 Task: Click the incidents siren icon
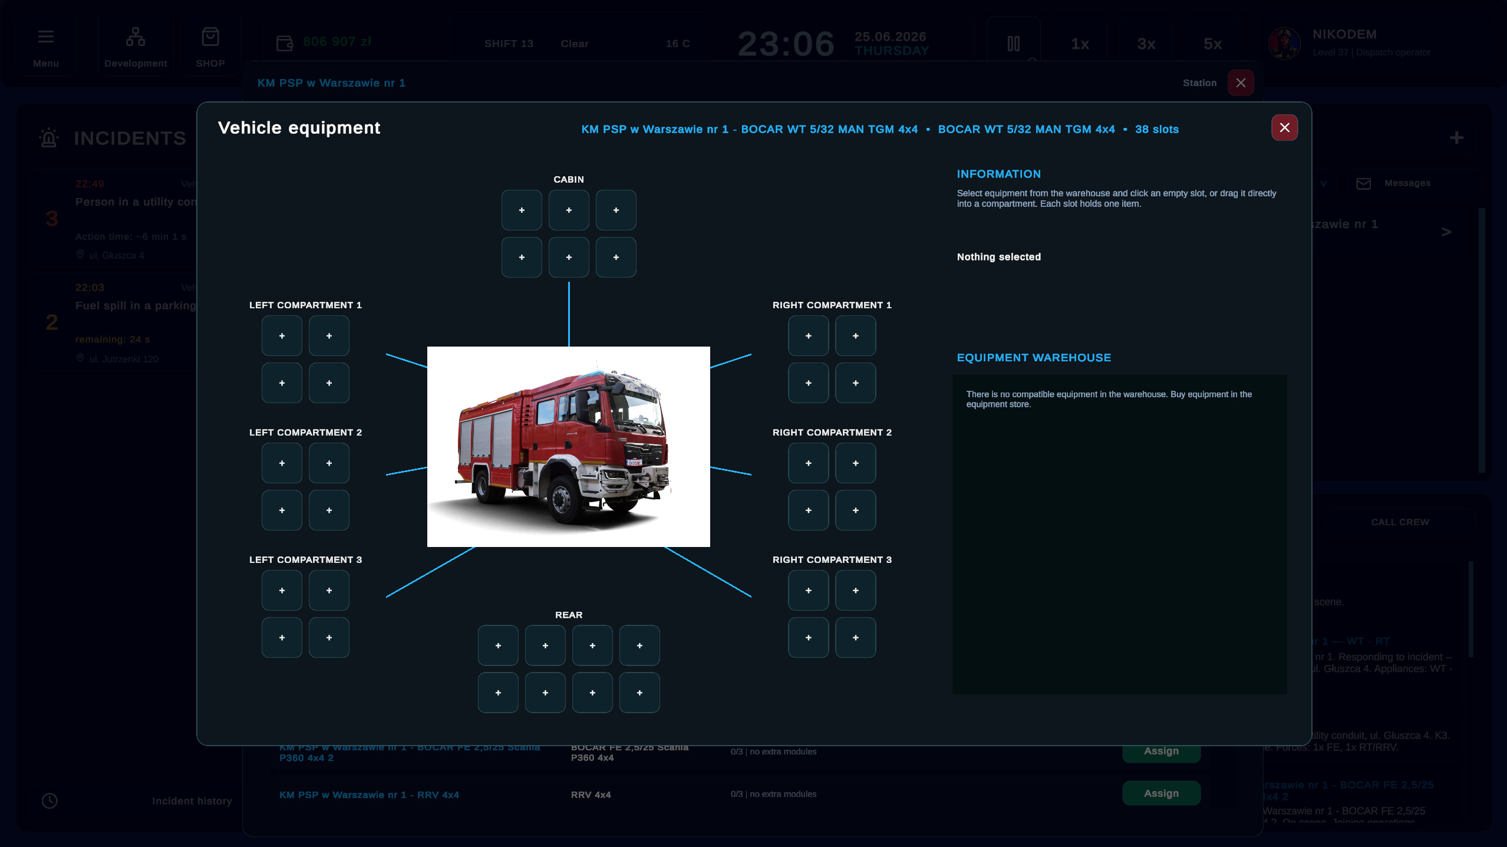(49, 138)
